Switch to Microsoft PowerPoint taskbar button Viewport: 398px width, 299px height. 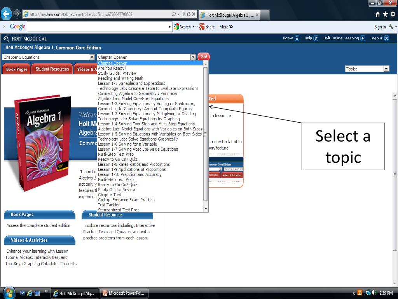124,294
